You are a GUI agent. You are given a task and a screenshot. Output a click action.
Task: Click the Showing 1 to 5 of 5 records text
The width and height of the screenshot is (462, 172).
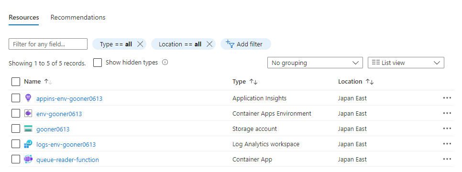pos(47,63)
